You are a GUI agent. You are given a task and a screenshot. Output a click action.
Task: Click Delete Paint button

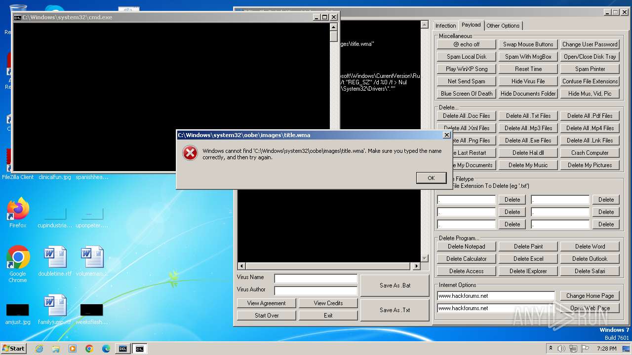point(528,247)
